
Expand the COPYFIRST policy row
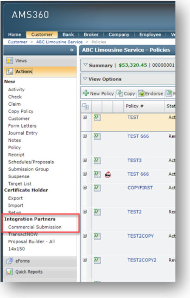click(85, 187)
